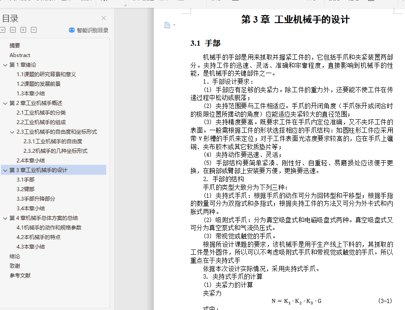Click the equation number (3-1)
405x310 pixels.
pyautogui.click(x=385, y=301)
